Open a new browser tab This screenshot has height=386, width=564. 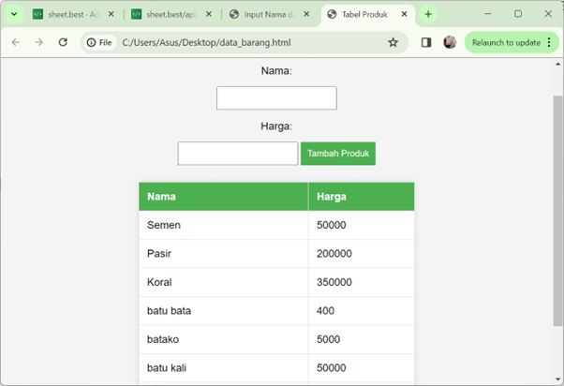pos(428,15)
